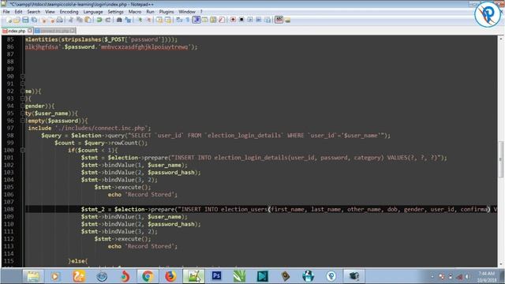505x284 pixels.
Task: Click the SELECT user_id query line
Action: pos(215,136)
